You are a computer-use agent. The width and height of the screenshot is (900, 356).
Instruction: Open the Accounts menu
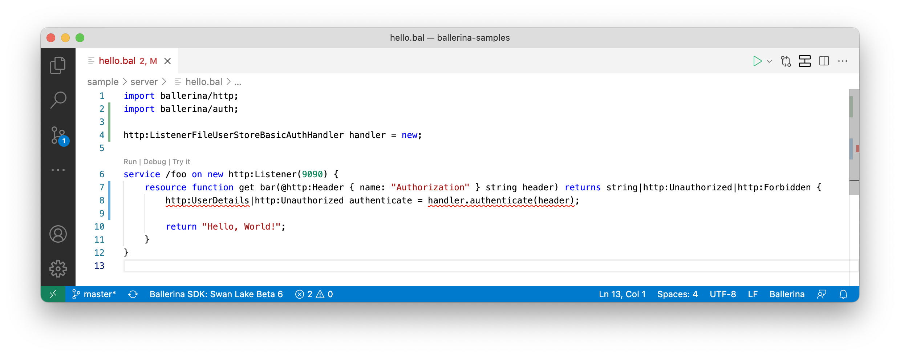(x=58, y=234)
